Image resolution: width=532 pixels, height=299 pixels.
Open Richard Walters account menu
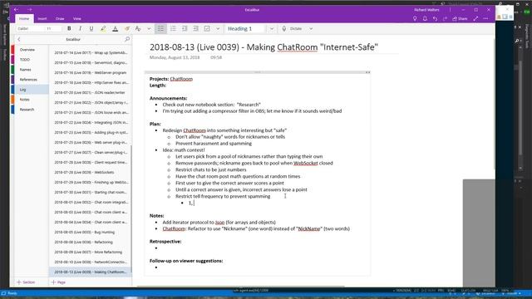pyautogui.click(x=426, y=10)
